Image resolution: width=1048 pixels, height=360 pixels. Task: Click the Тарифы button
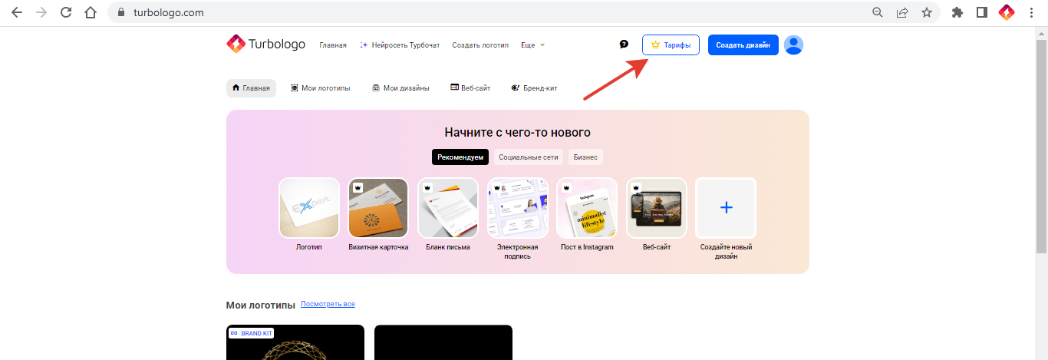pyautogui.click(x=671, y=45)
